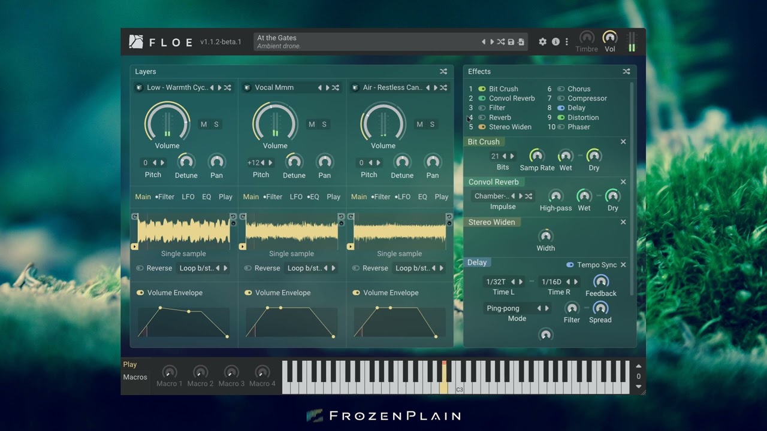This screenshot has width=767, height=431.
Task: Shuffle the Vocal Mmm instrument
Action: pos(336,87)
